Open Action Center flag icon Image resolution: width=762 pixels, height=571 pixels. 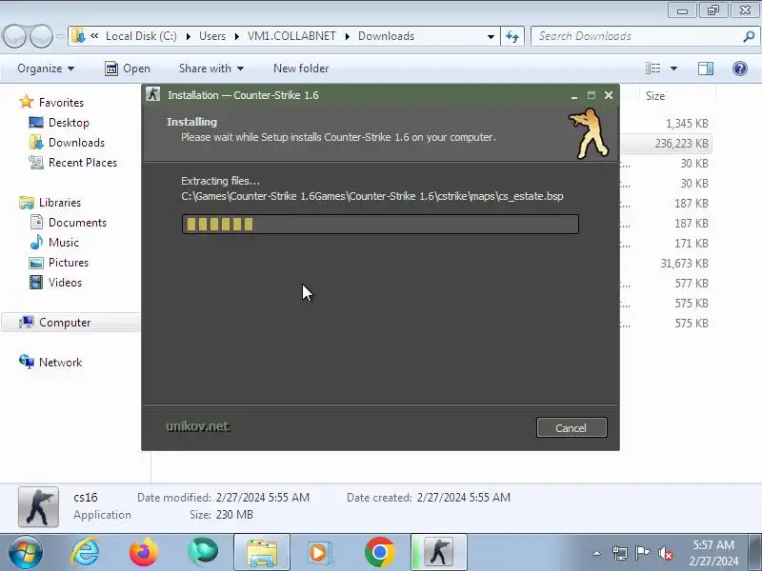[x=642, y=553]
